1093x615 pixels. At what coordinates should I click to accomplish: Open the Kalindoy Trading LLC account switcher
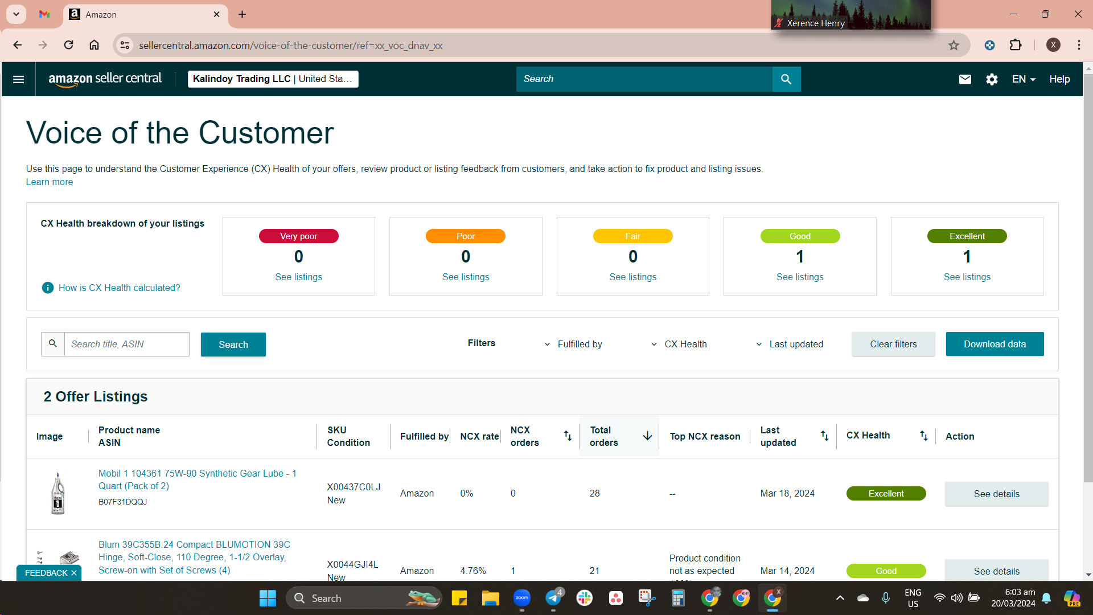click(273, 79)
